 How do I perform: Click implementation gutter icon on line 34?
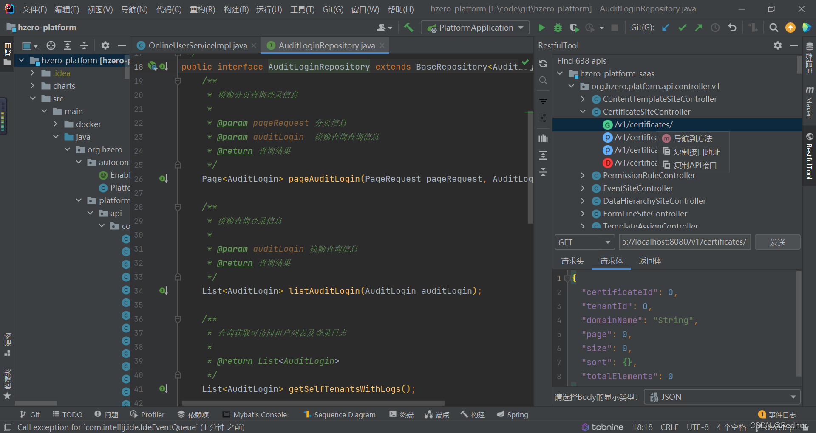click(164, 291)
